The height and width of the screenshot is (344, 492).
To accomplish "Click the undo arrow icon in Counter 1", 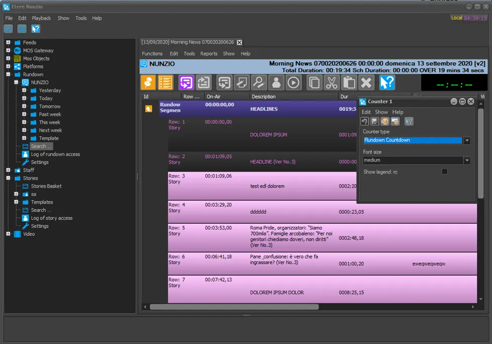I will 365,121.
